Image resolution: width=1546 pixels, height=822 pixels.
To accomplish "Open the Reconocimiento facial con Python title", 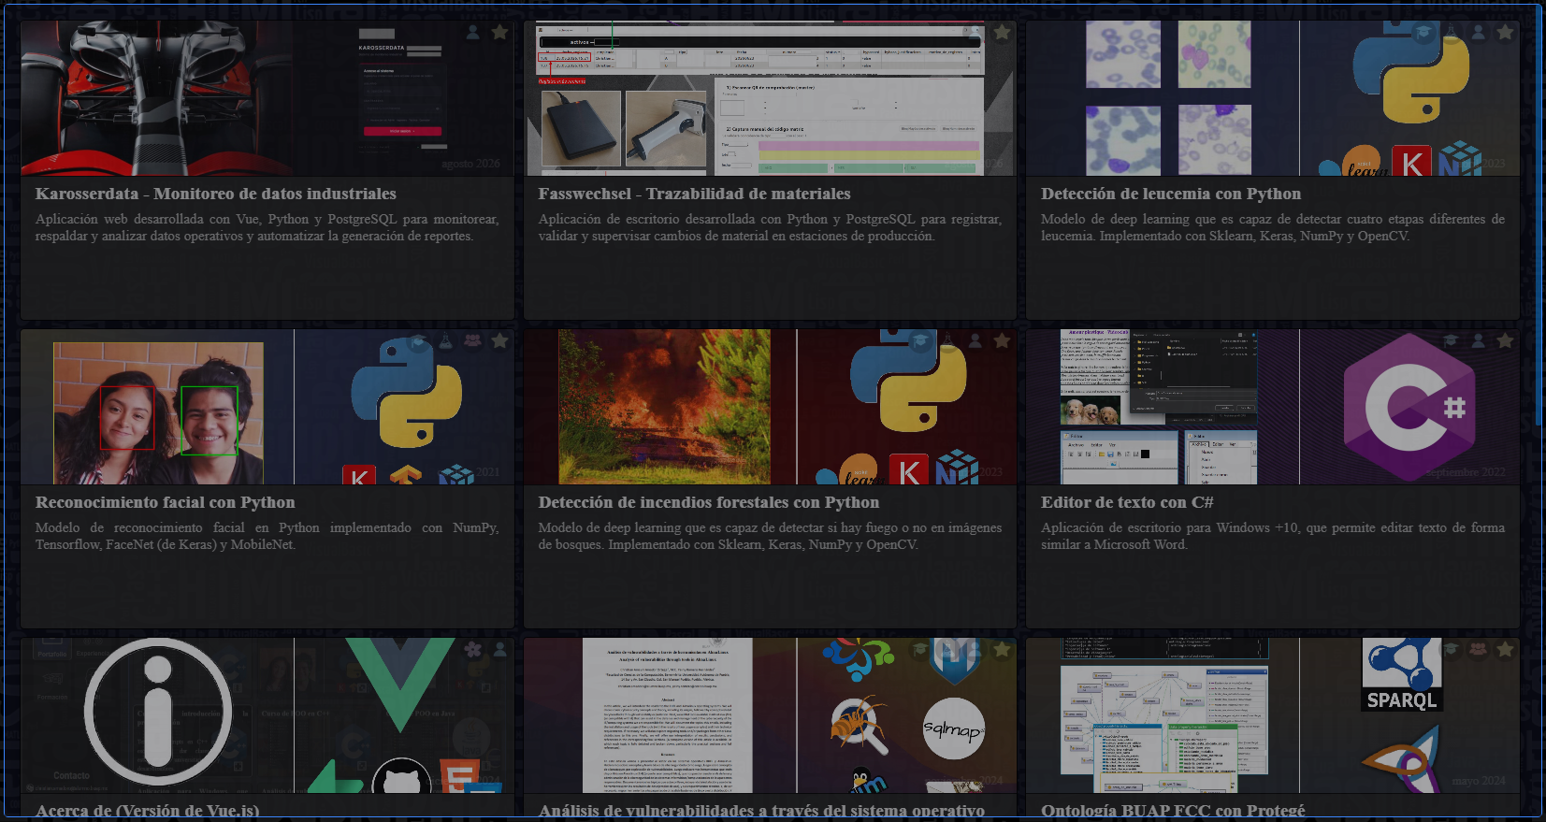I will [x=166, y=502].
